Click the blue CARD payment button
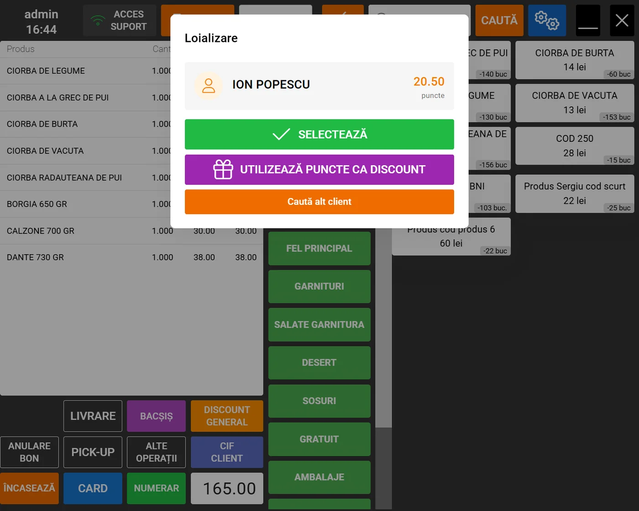Screen dimensions: 639x511 [93, 488]
